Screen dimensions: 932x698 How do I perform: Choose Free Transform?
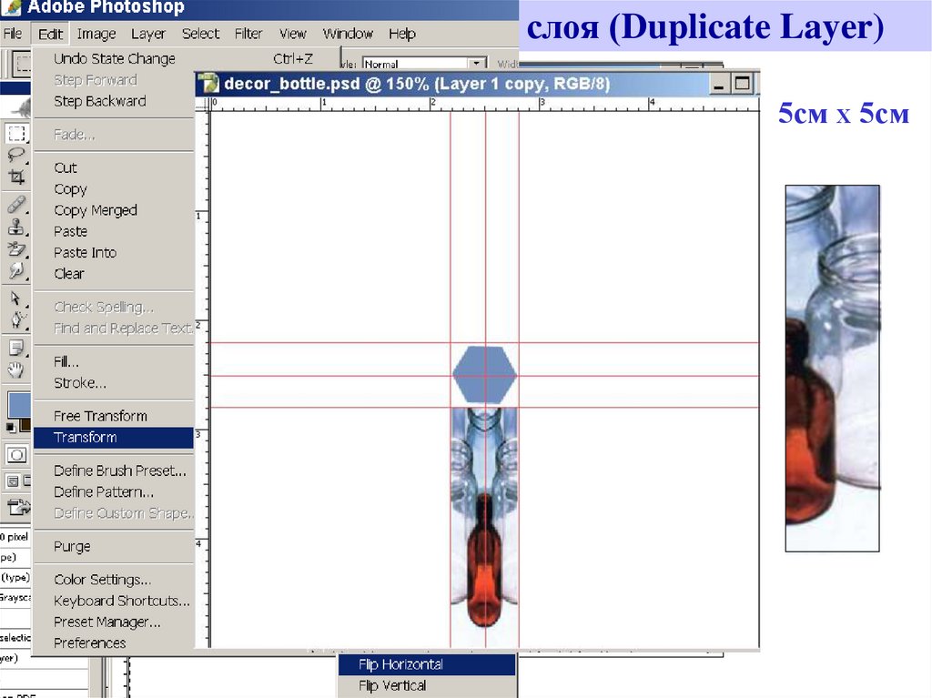pos(114,416)
